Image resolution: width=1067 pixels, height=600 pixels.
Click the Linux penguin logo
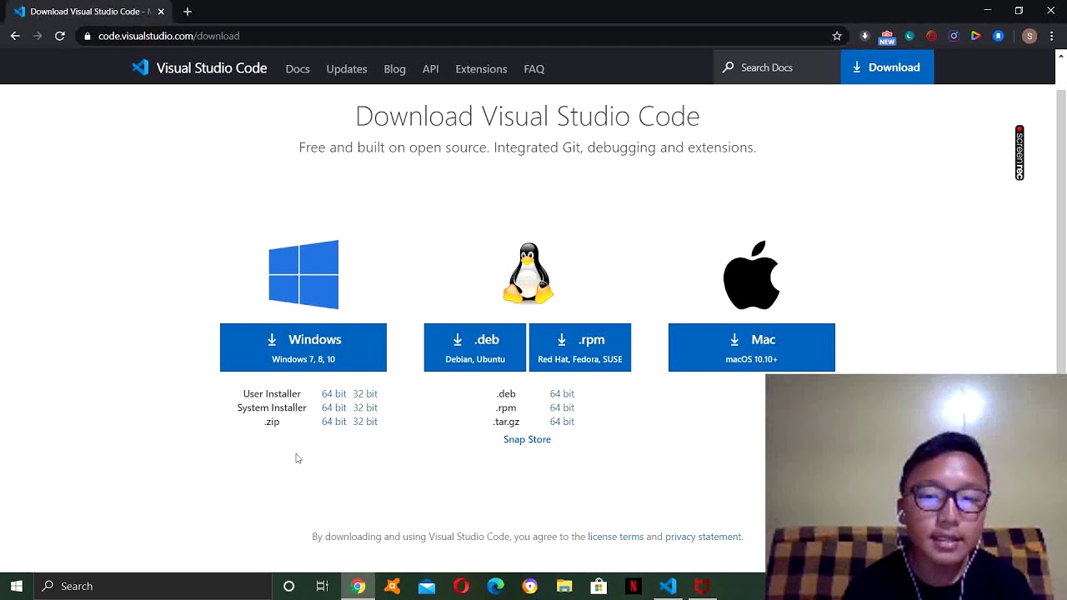point(528,273)
